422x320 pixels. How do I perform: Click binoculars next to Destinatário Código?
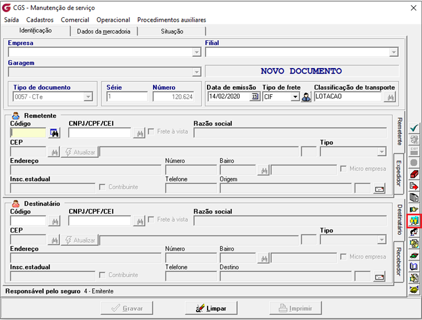55,221
